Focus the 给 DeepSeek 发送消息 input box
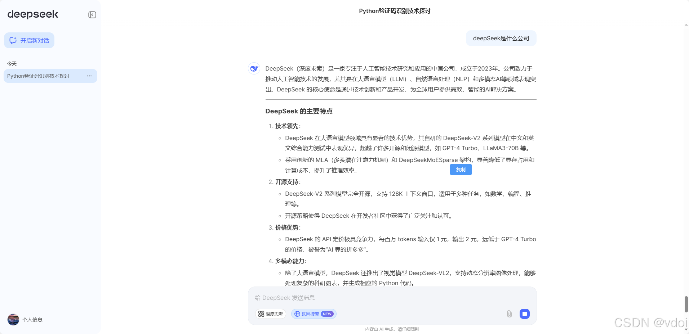The width and height of the screenshot is (689, 334). coord(392,298)
